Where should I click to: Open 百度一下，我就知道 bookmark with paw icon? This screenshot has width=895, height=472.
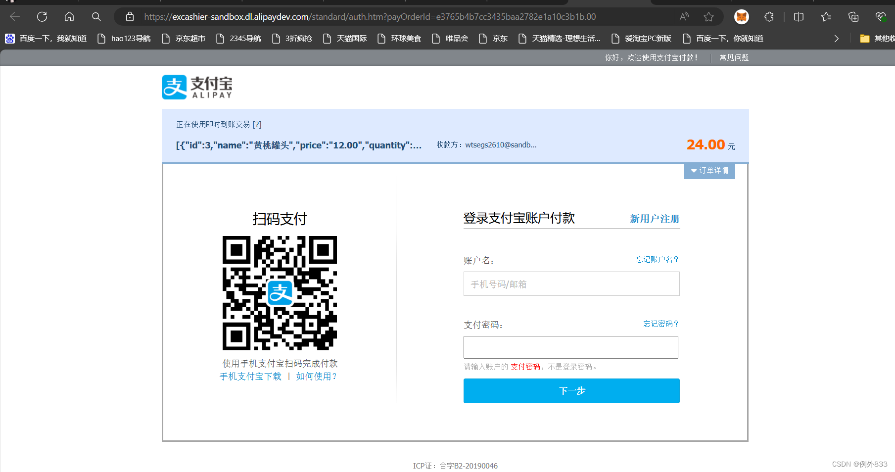(x=46, y=38)
